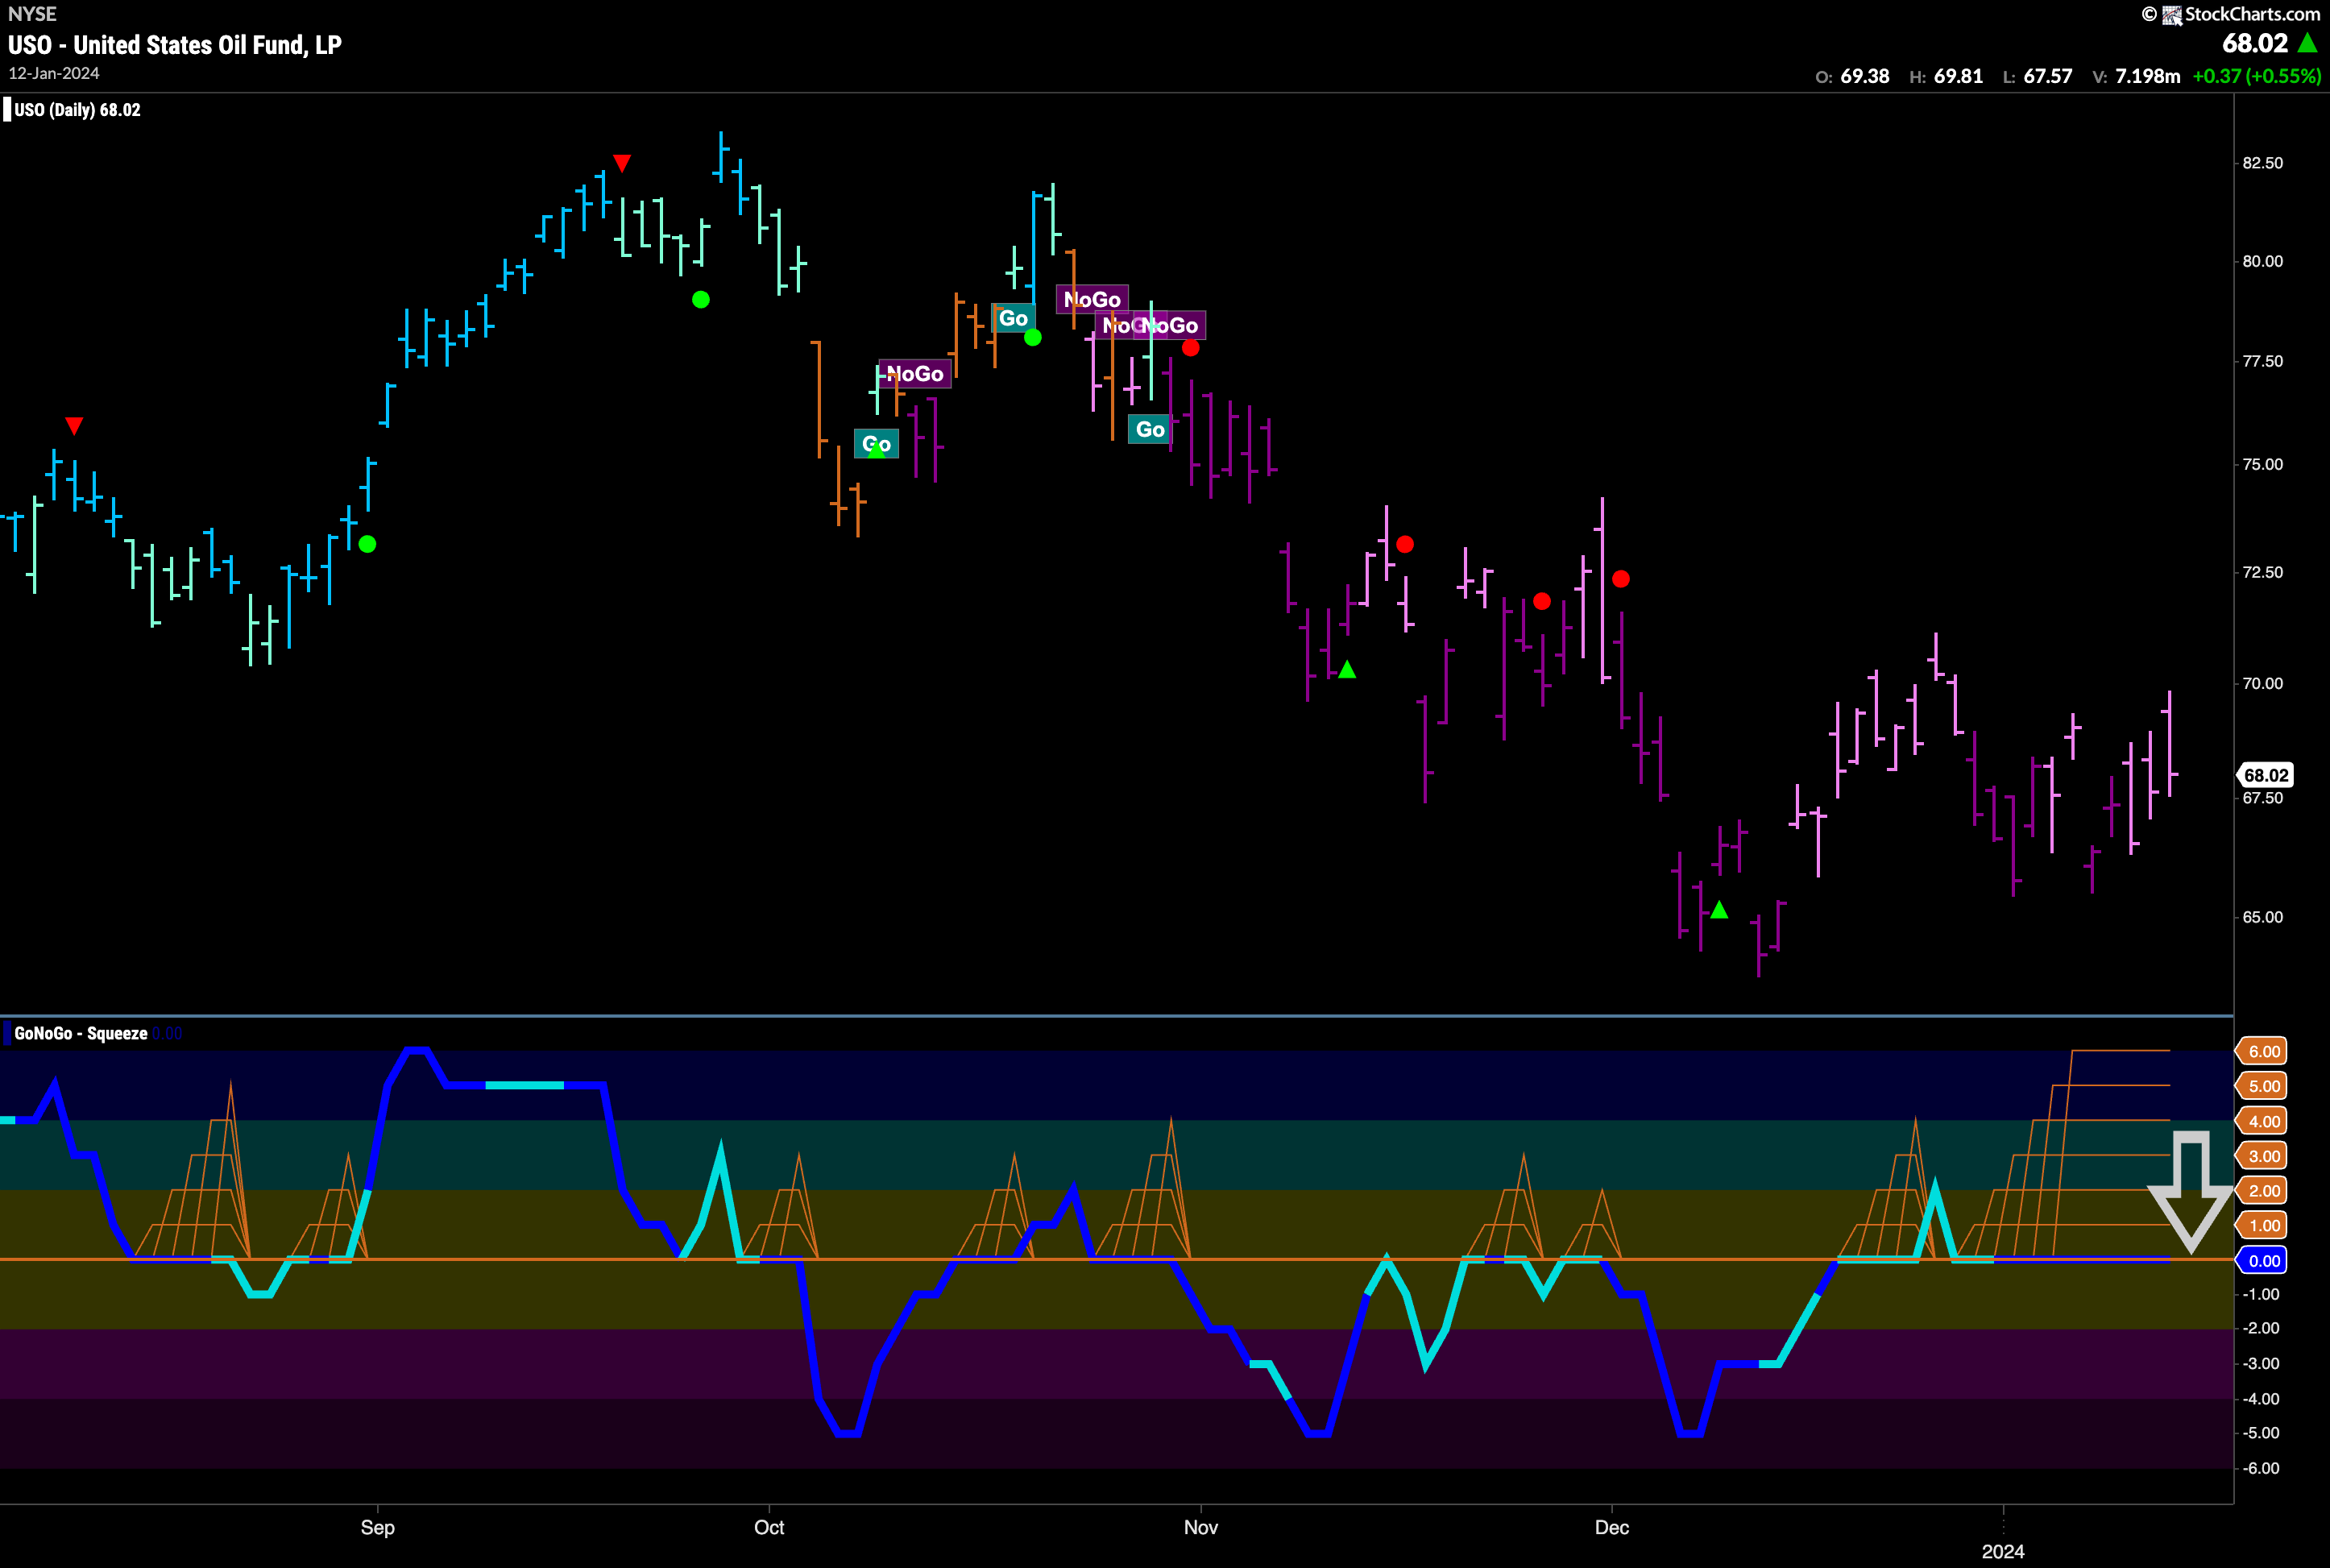Click the 75.00 price axis label

coord(2263,464)
